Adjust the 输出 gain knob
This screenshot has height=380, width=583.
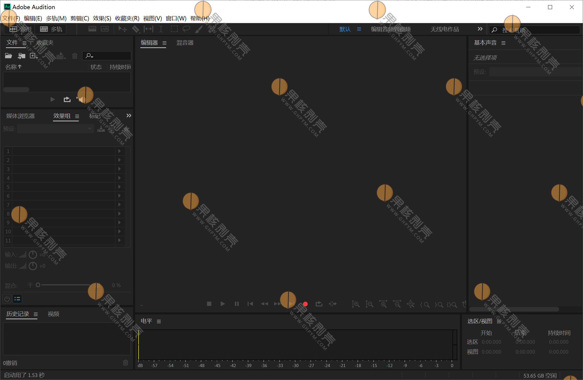[33, 266]
